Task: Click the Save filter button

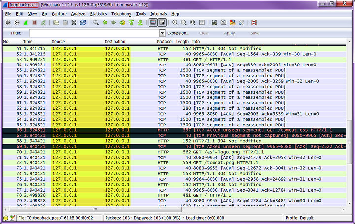Action: (255, 33)
